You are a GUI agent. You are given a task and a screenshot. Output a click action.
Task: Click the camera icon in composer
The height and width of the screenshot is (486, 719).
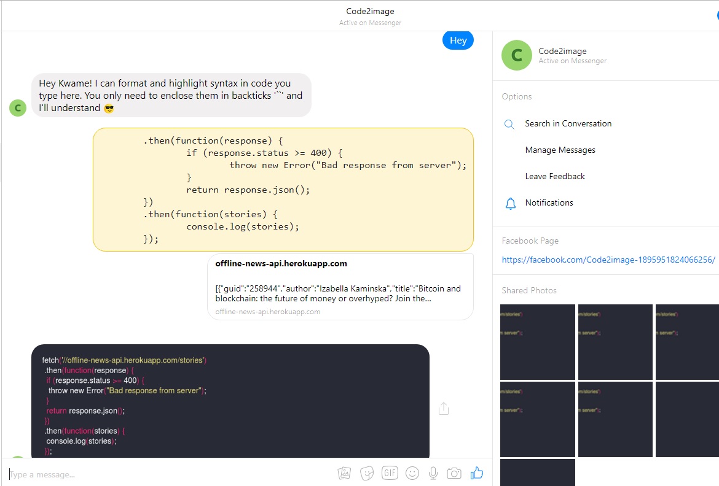click(454, 473)
